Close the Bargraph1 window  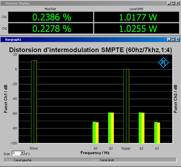pyautogui.click(x=178, y=40)
